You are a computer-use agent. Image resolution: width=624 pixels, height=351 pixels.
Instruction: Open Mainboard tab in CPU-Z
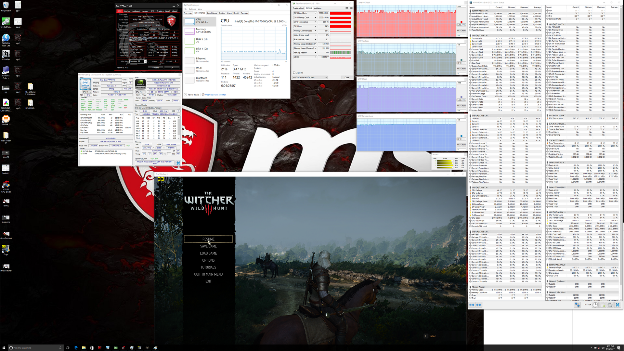pos(136,11)
